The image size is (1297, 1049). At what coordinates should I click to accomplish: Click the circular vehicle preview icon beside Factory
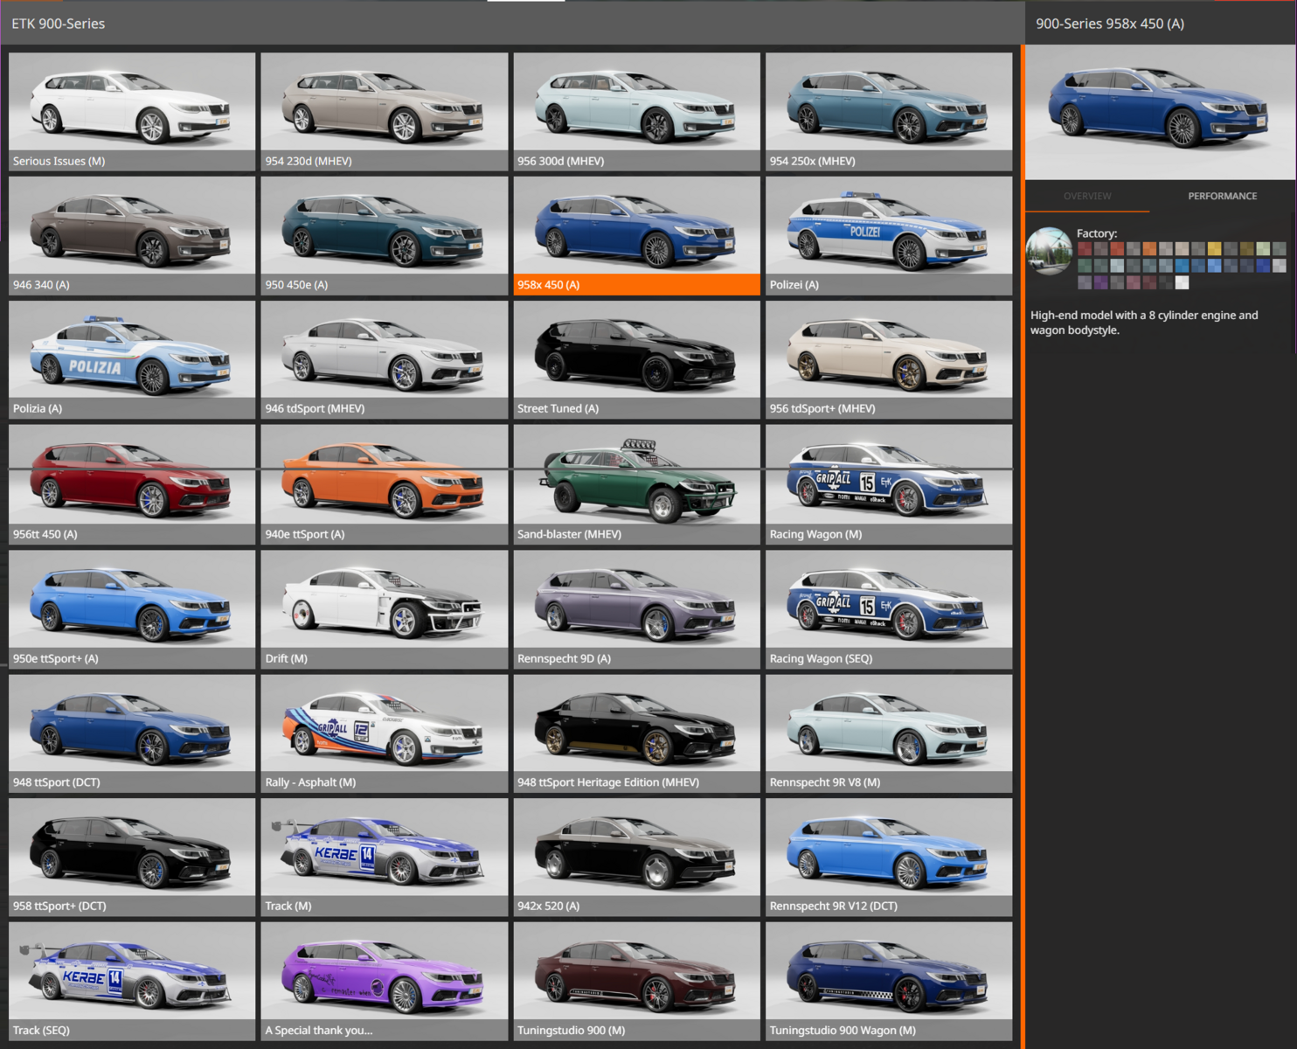coord(1049,251)
